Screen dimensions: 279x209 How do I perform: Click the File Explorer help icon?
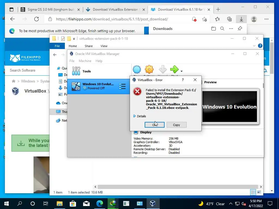point(260,46)
